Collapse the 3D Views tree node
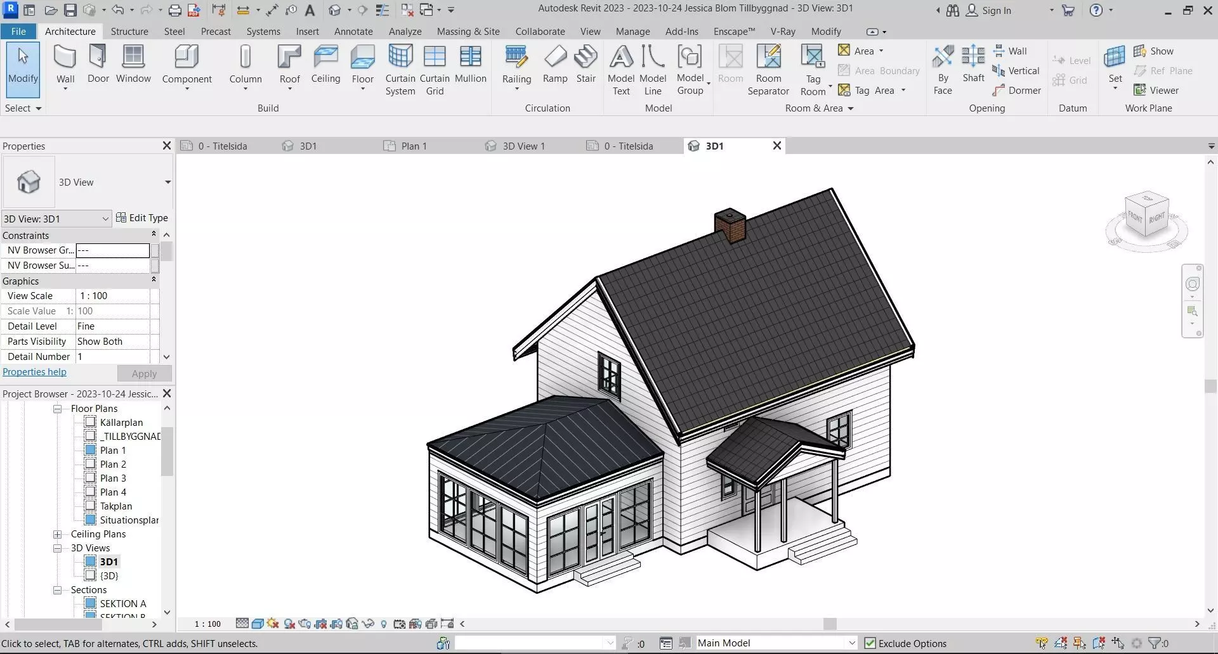Viewport: 1218px width, 654px height. tap(57, 548)
